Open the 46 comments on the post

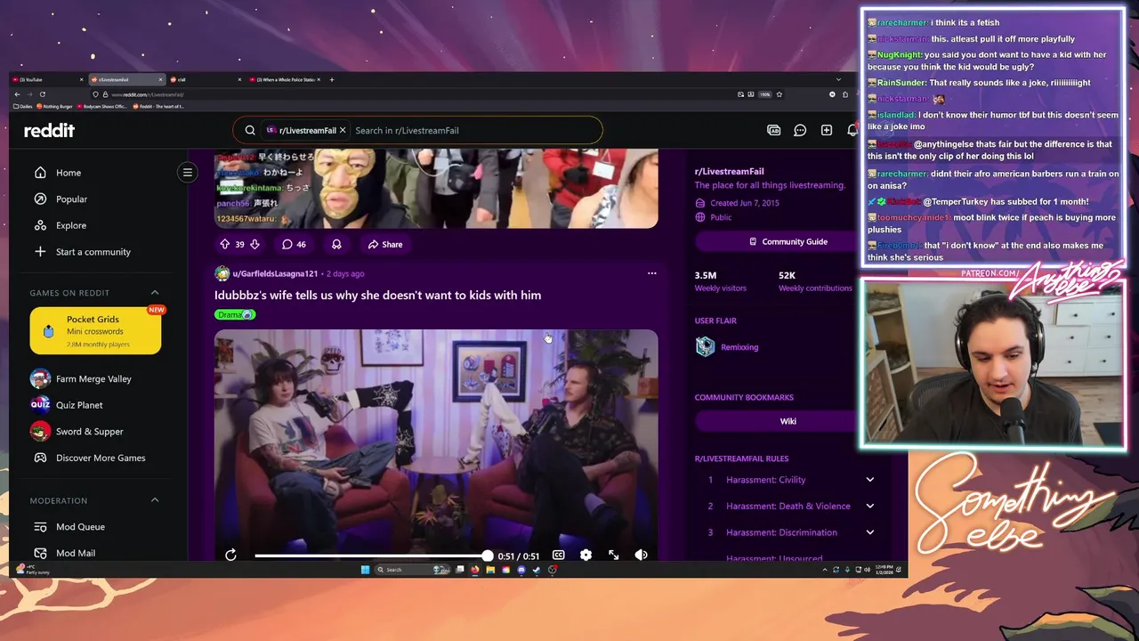click(x=294, y=244)
